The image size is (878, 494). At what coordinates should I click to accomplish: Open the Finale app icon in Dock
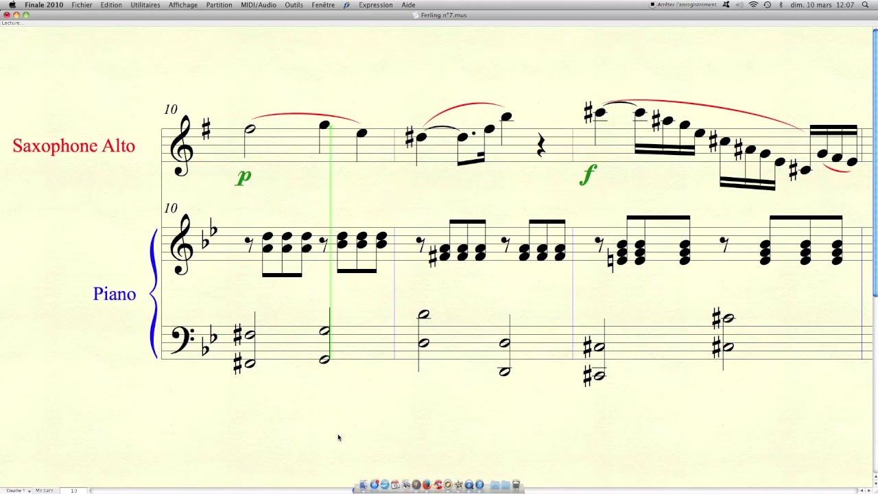pos(416,485)
